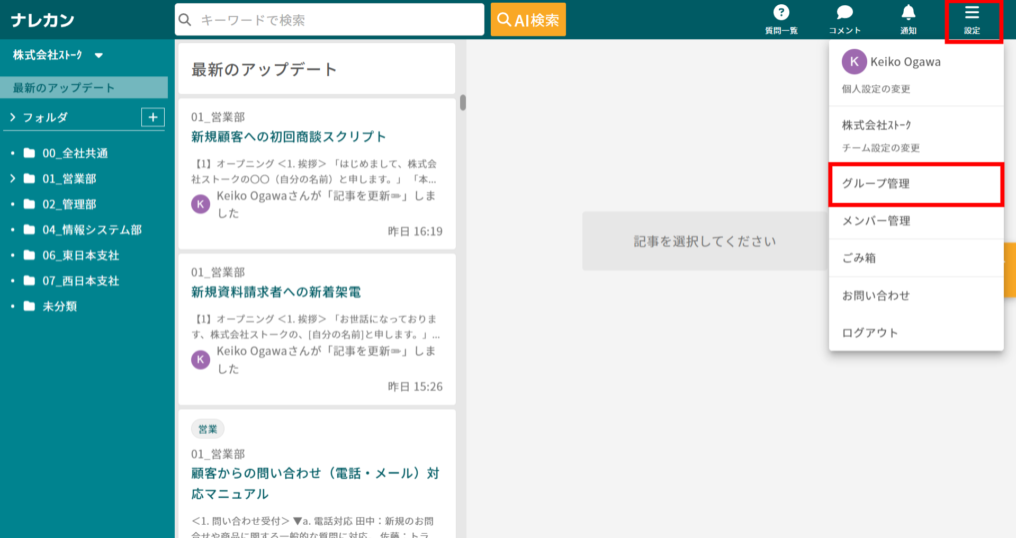
Task: Click the folder icon of 02_管理部
Action: (x=30, y=204)
